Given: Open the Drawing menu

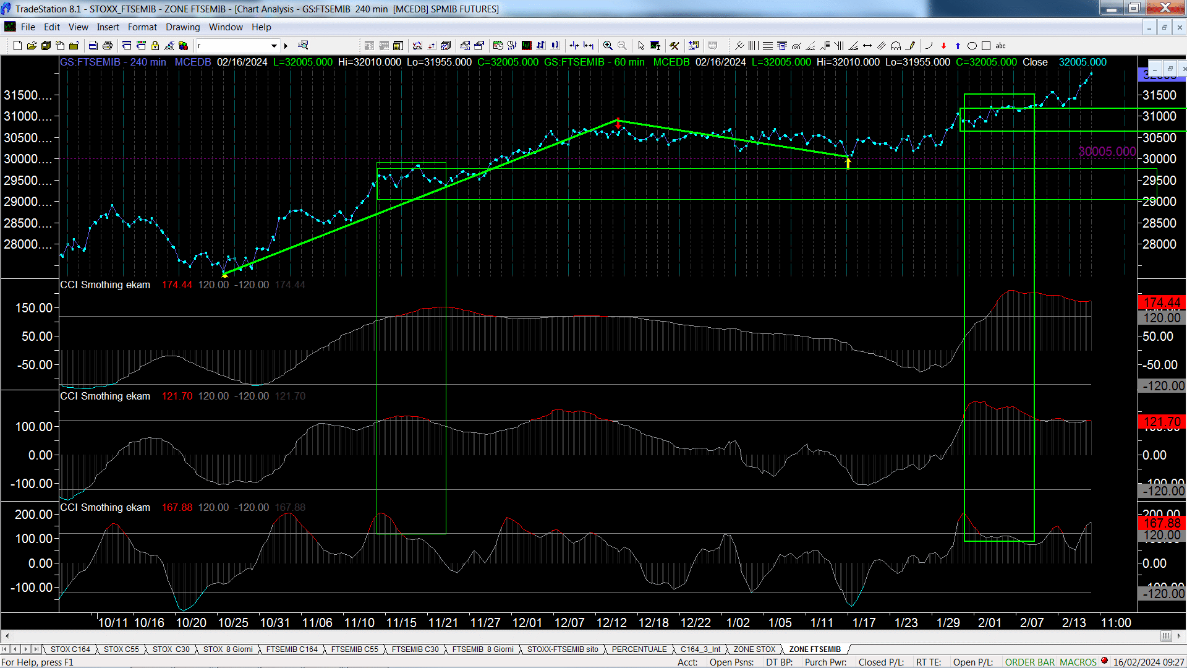Looking at the screenshot, I should (183, 27).
